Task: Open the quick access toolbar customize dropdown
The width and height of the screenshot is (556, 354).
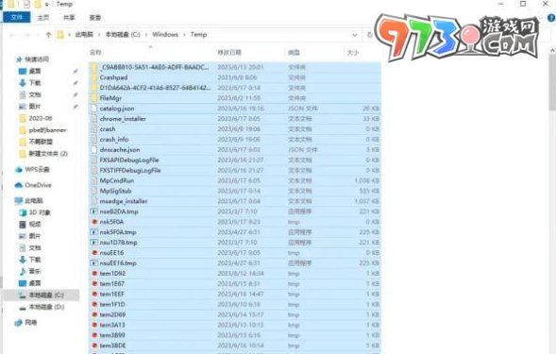Action: 47,5
